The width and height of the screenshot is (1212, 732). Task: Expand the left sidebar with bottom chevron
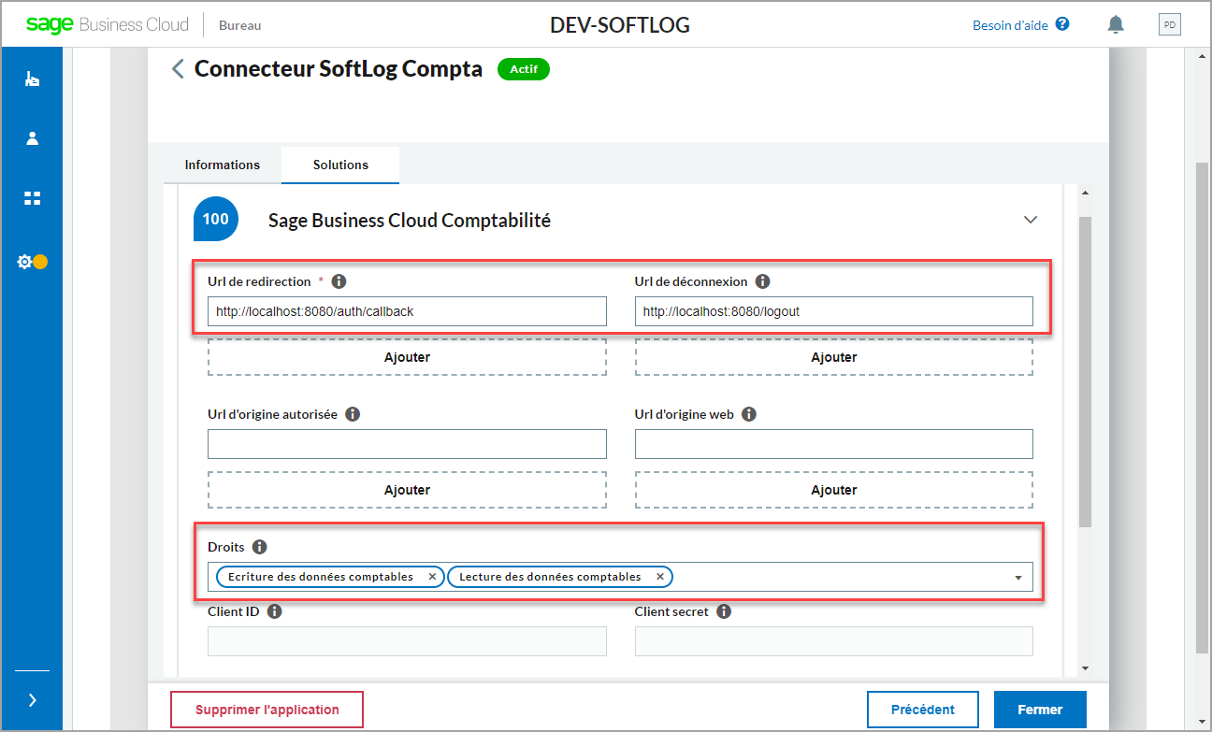[x=32, y=700]
